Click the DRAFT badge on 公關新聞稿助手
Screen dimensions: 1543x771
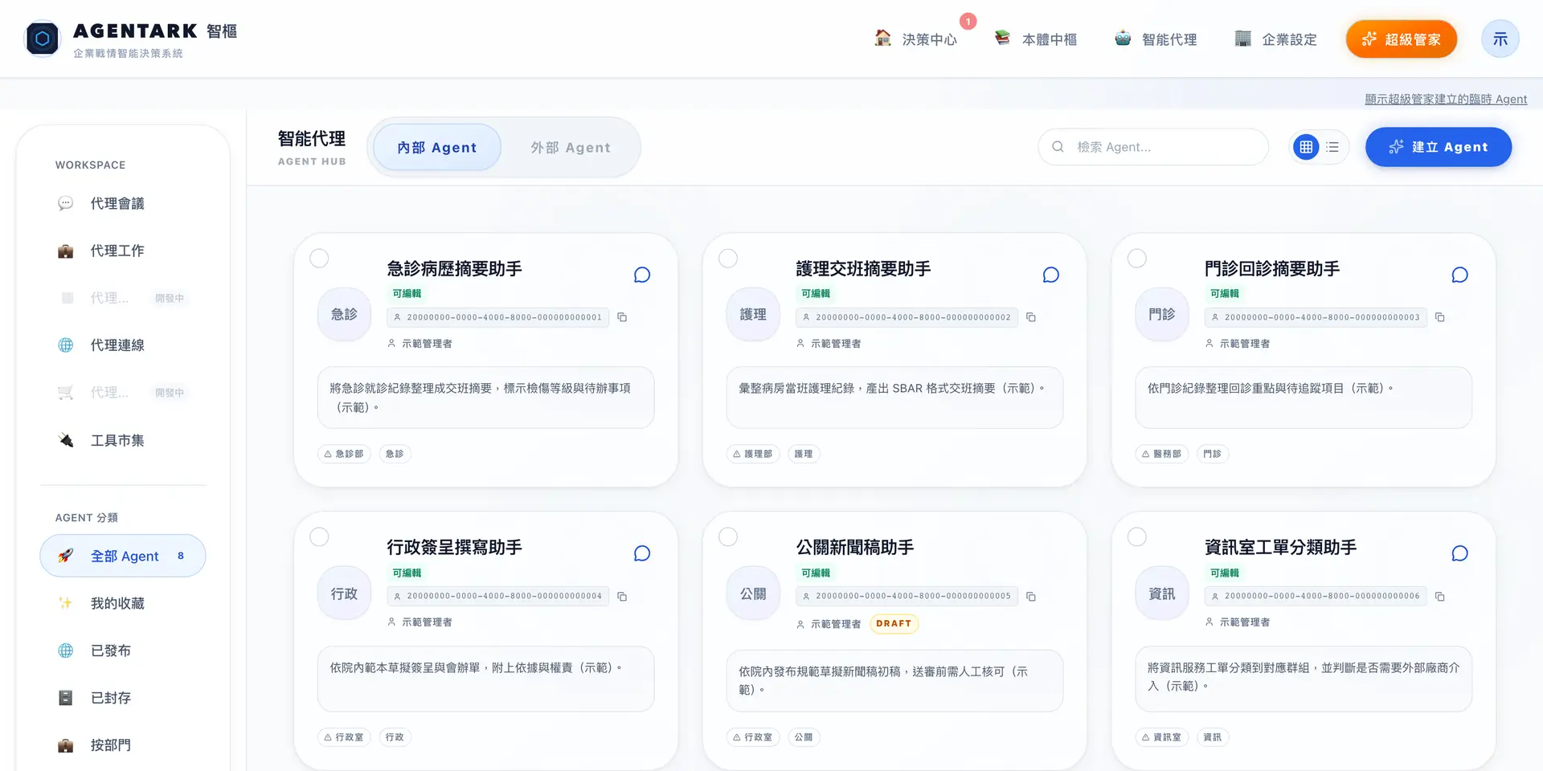click(894, 623)
